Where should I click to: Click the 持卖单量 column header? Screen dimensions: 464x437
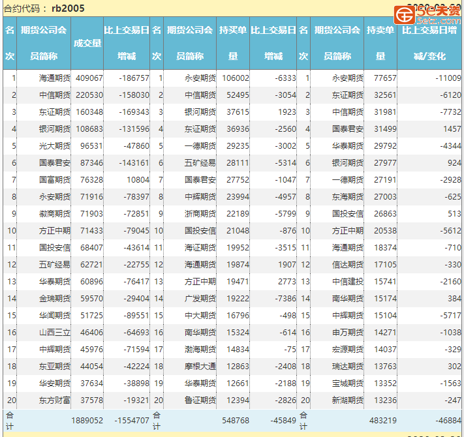click(380, 43)
